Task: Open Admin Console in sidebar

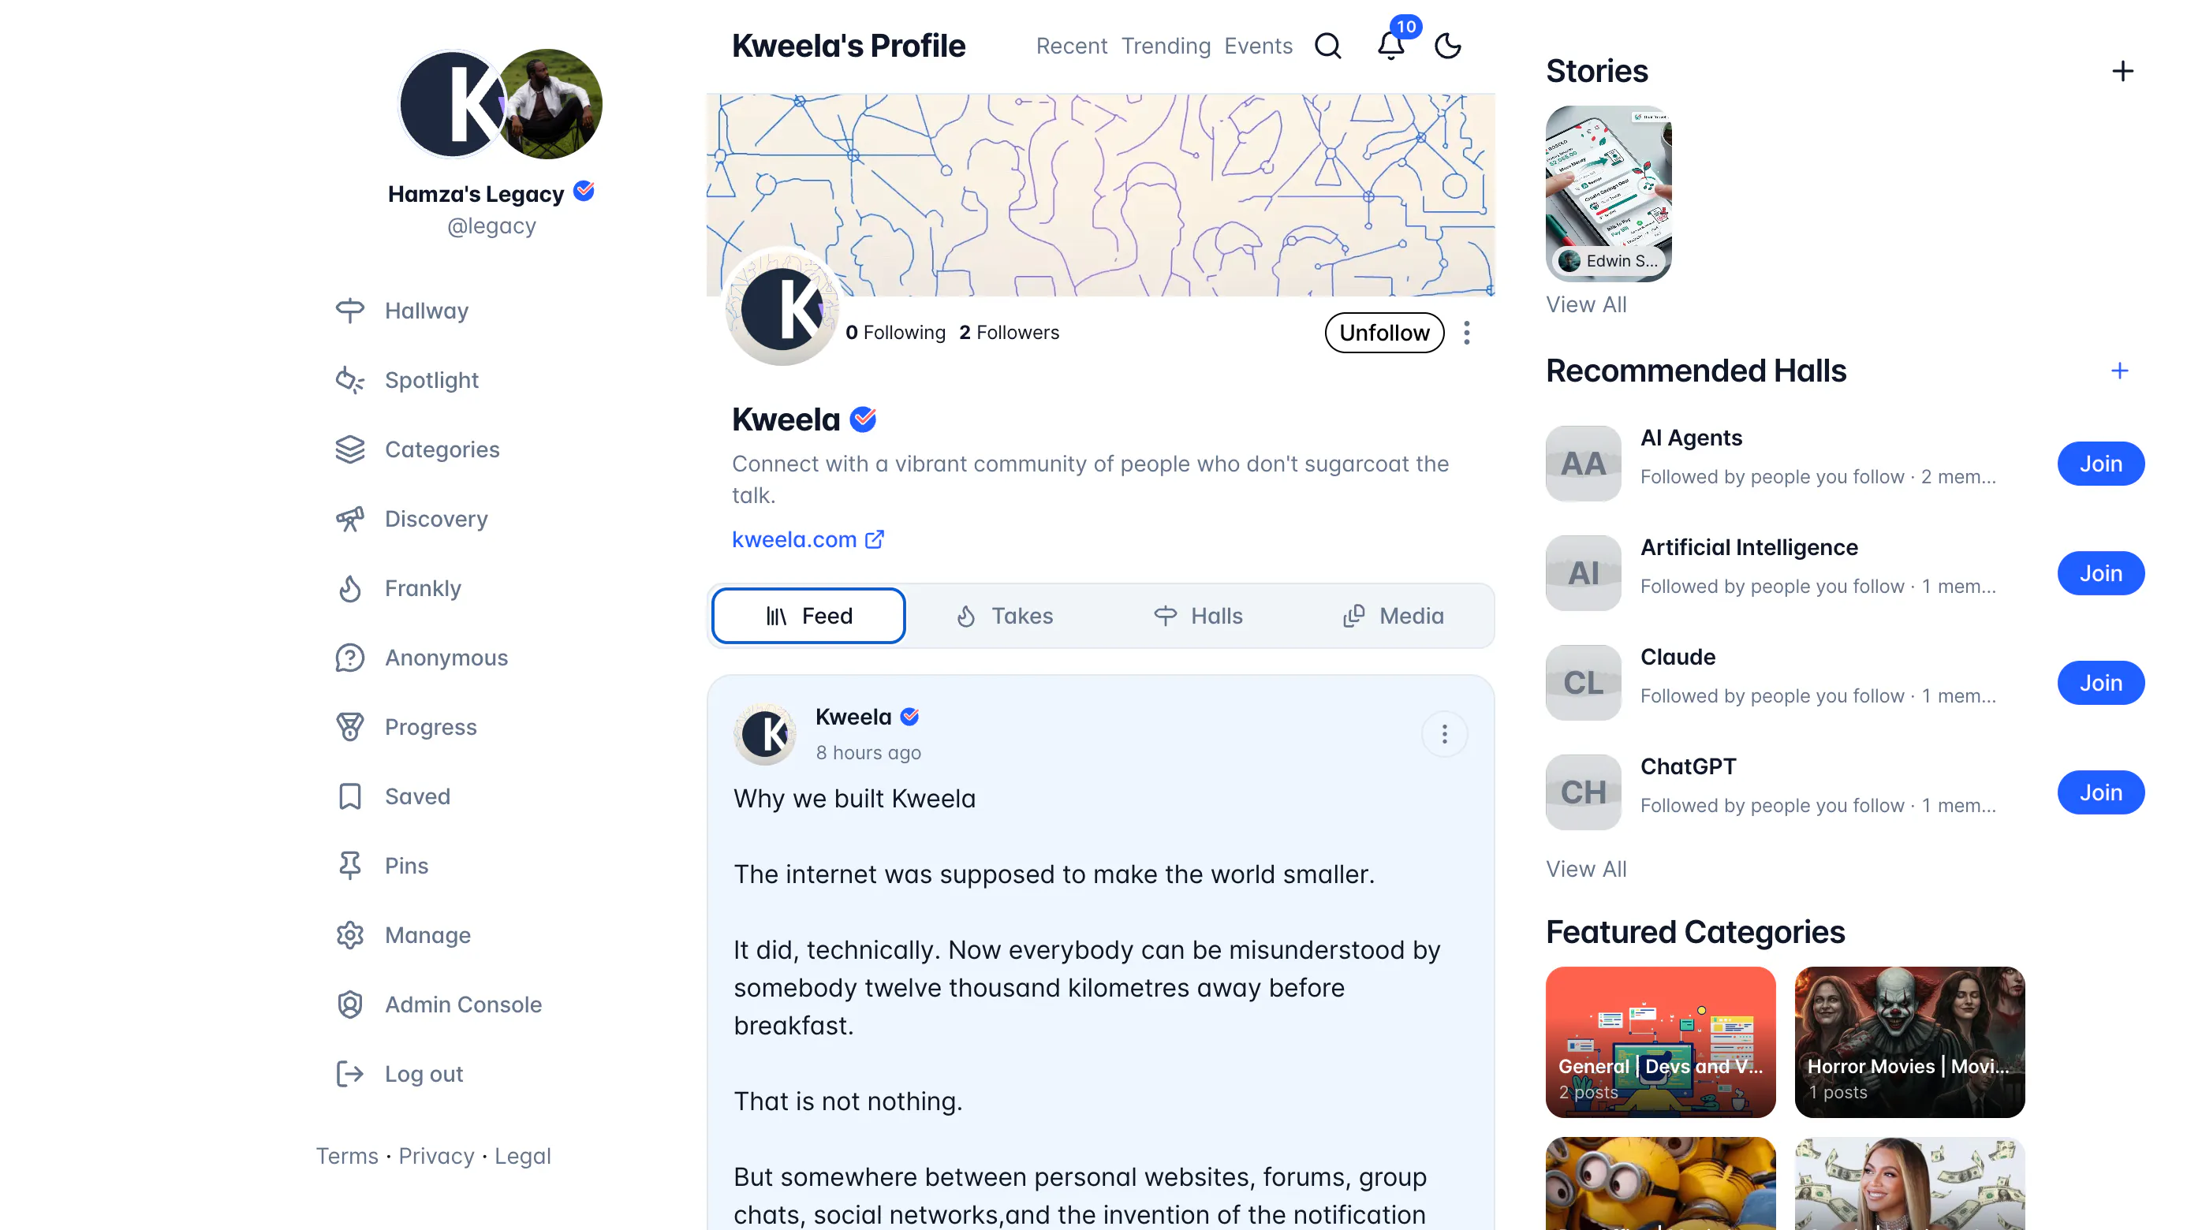Action: [x=439, y=1004]
